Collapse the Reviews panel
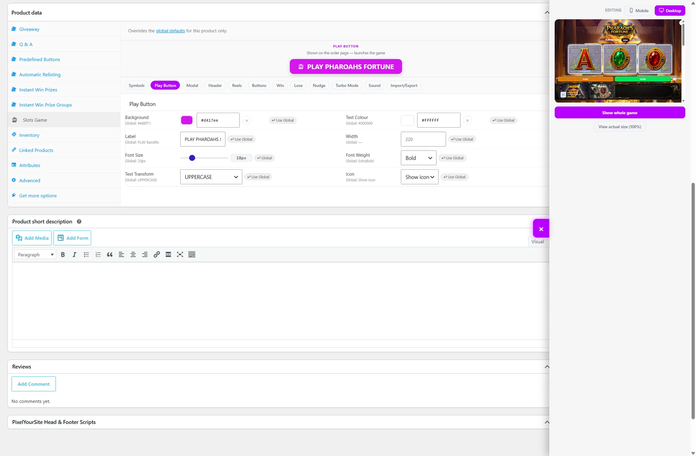696x456 pixels. tap(547, 367)
